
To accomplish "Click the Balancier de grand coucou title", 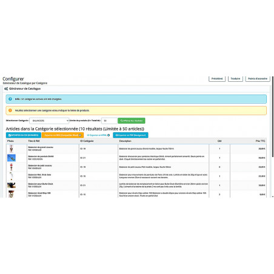I will tap(41, 147).
